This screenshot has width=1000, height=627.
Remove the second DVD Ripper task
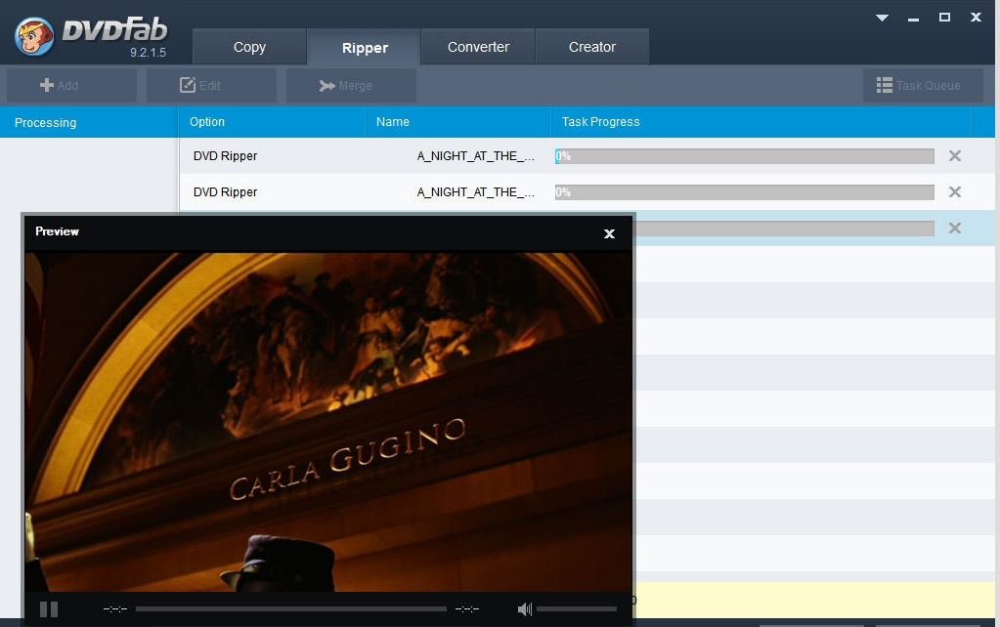click(x=955, y=191)
